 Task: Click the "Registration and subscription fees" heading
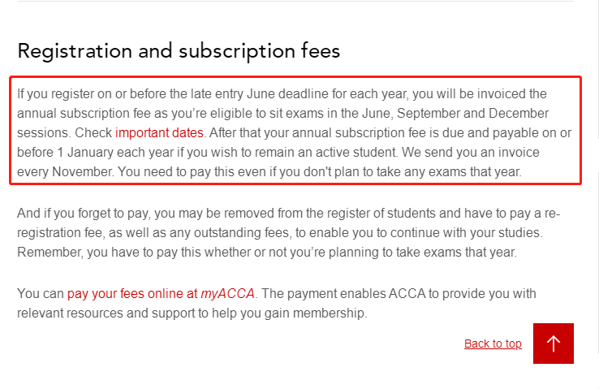point(179,51)
